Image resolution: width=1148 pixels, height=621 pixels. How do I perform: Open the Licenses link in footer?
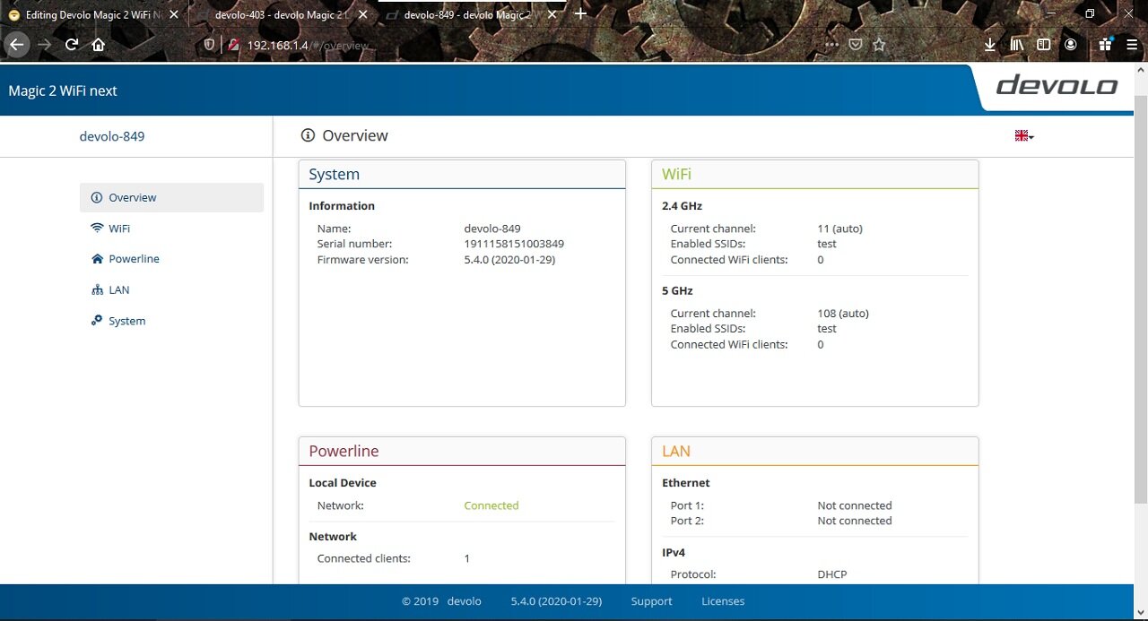(723, 601)
